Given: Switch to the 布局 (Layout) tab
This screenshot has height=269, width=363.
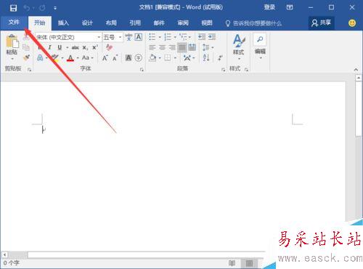Looking at the screenshot, I should coord(111,23).
